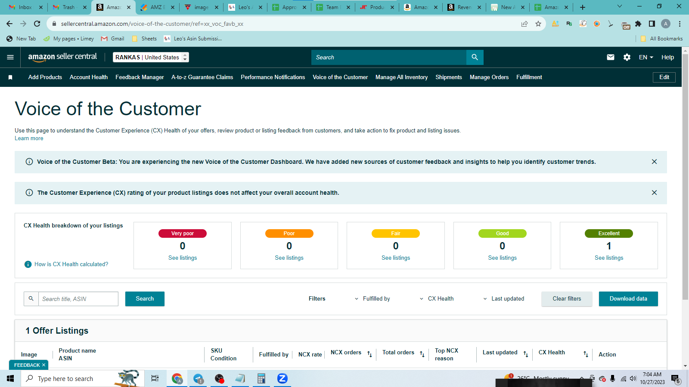Open the Chrome tab search chevron

tap(619, 6)
